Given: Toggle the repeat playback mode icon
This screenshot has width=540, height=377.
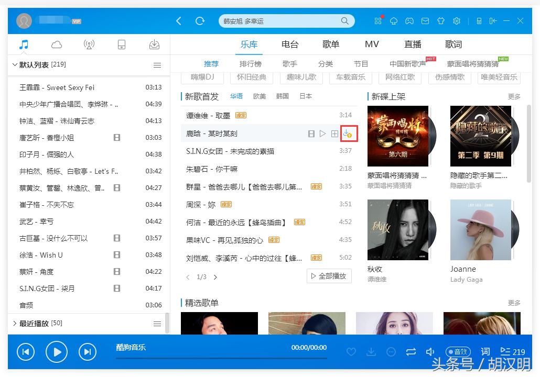Looking at the screenshot, I should pyautogui.click(x=411, y=352).
